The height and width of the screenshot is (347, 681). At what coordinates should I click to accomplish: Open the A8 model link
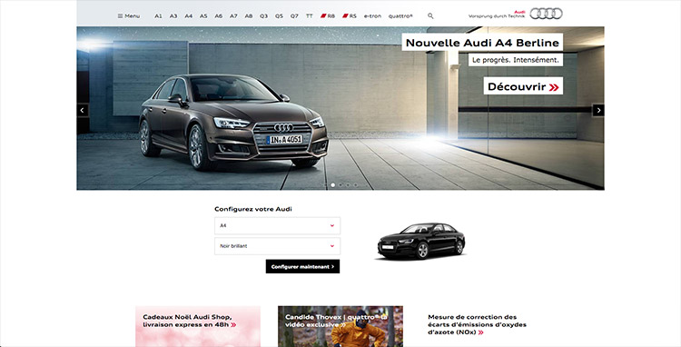click(x=249, y=16)
